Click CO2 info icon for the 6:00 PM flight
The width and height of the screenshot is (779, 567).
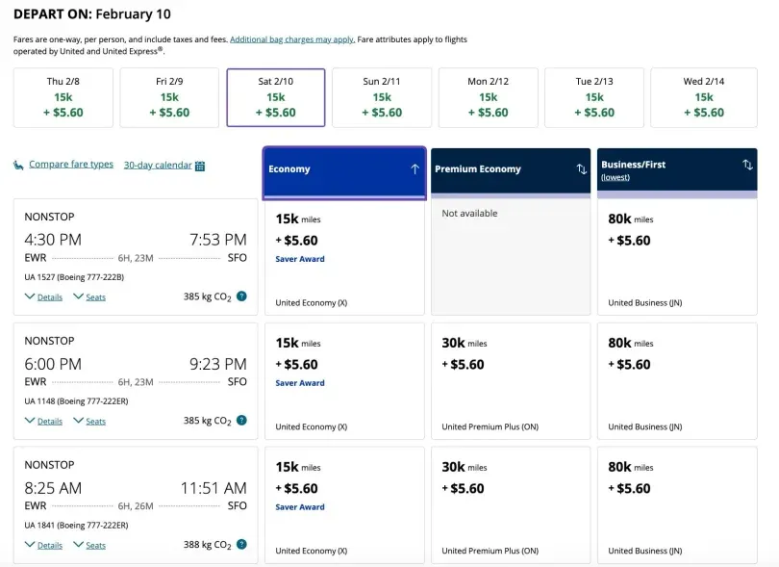point(241,421)
